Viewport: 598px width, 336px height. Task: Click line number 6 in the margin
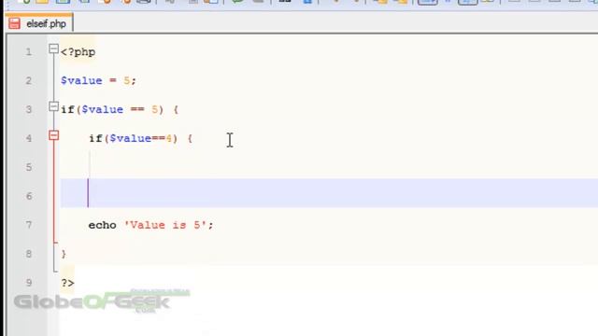click(x=29, y=196)
